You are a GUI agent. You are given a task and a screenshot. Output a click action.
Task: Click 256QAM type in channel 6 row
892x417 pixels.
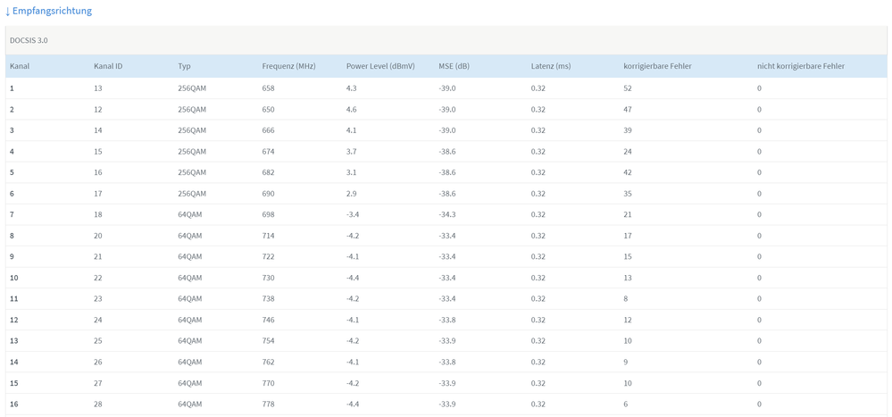pos(192,194)
